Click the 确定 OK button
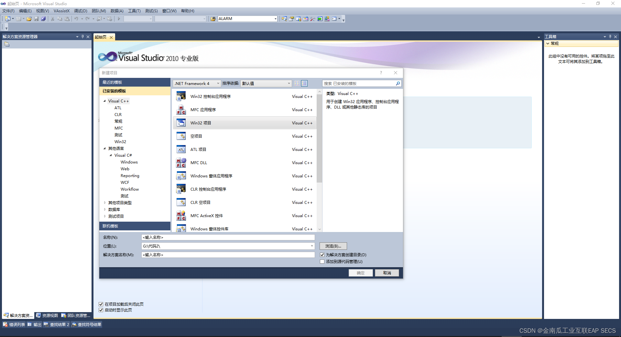621x337 pixels. pyautogui.click(x=361, y=273)
